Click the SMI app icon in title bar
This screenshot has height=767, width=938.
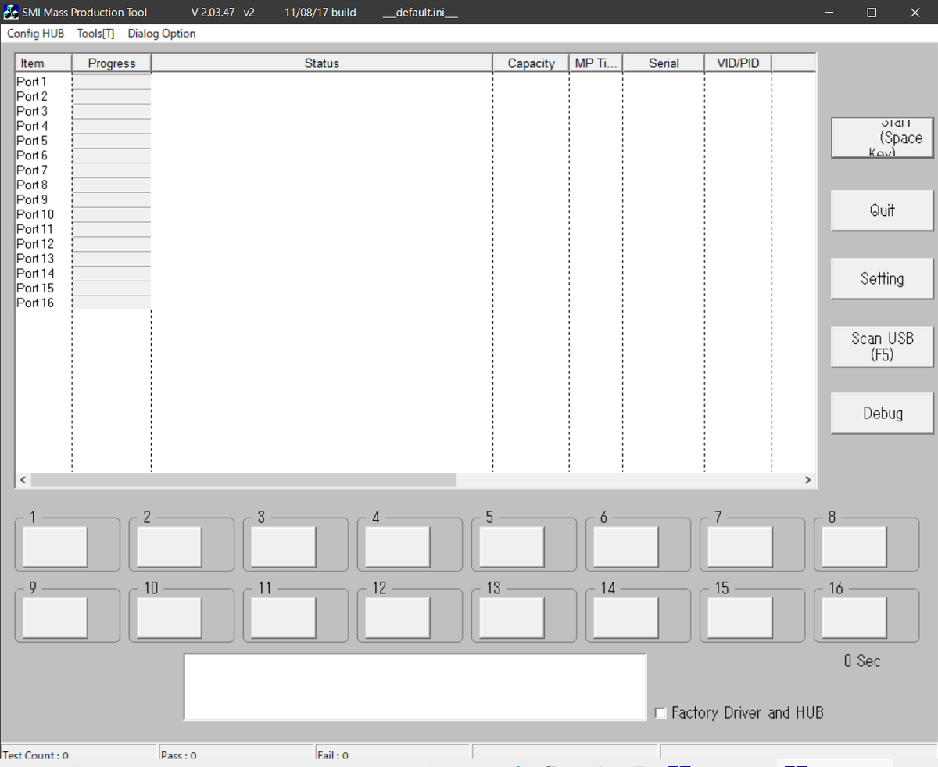pos(11,12)
